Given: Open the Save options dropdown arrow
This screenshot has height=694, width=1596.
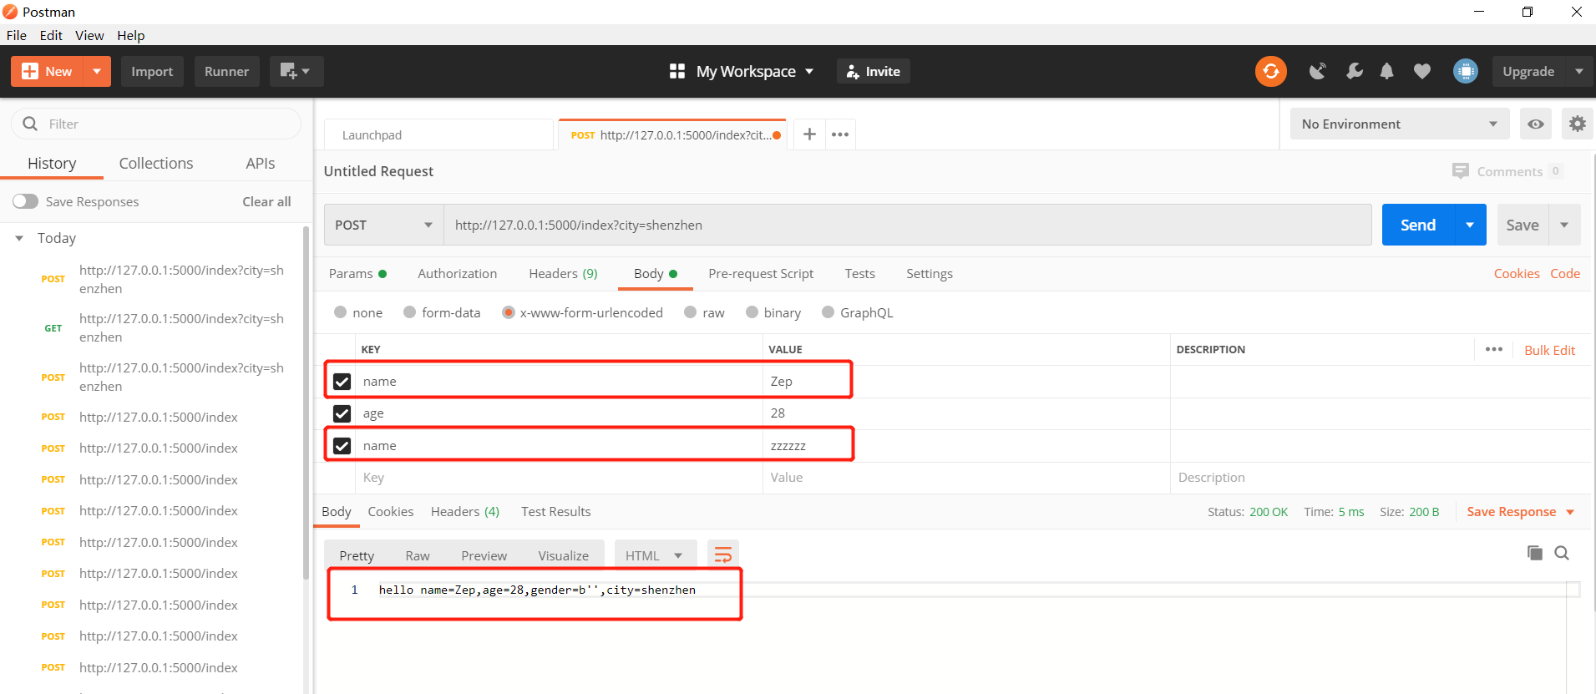Looking at the screenshot, I should 1564,225.
